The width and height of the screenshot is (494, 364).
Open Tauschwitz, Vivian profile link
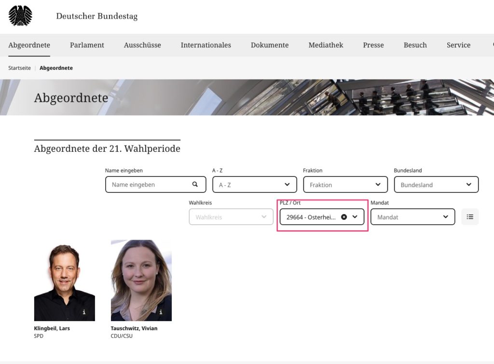click(134, 328)
